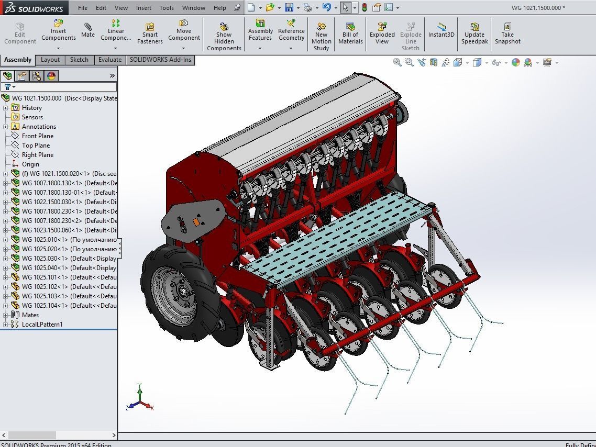Open File Properties icon
Screen dimensions: 596x447
377,7
